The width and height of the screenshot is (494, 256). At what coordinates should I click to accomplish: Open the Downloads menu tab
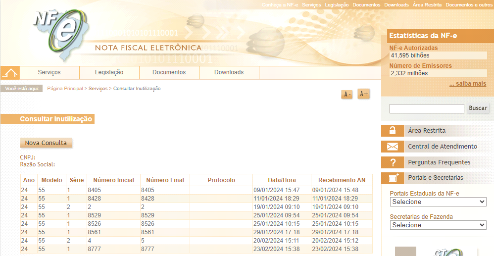pyautogui.click(x=229, y=72)
